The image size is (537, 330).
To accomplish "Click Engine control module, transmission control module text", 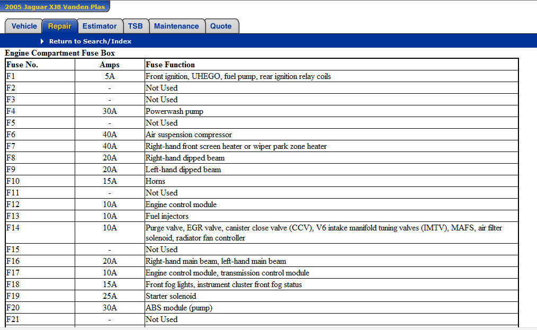I will pyautogui.click(x=227, y=273).
